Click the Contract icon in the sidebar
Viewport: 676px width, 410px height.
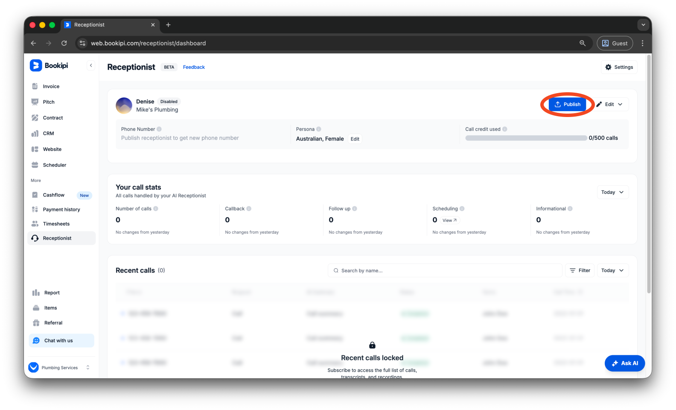(35, 118)
